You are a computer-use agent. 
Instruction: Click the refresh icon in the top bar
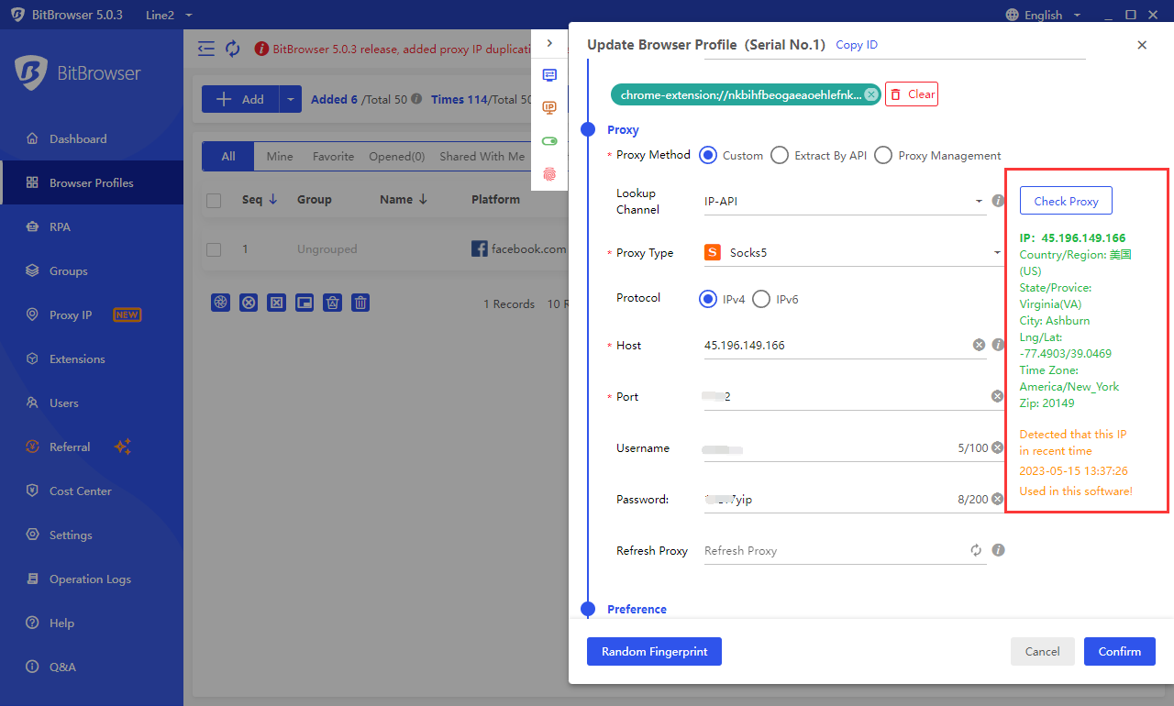233,49
